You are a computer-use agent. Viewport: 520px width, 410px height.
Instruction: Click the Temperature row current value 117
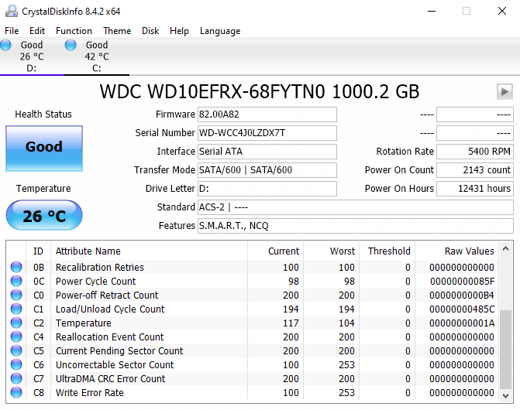291,323
